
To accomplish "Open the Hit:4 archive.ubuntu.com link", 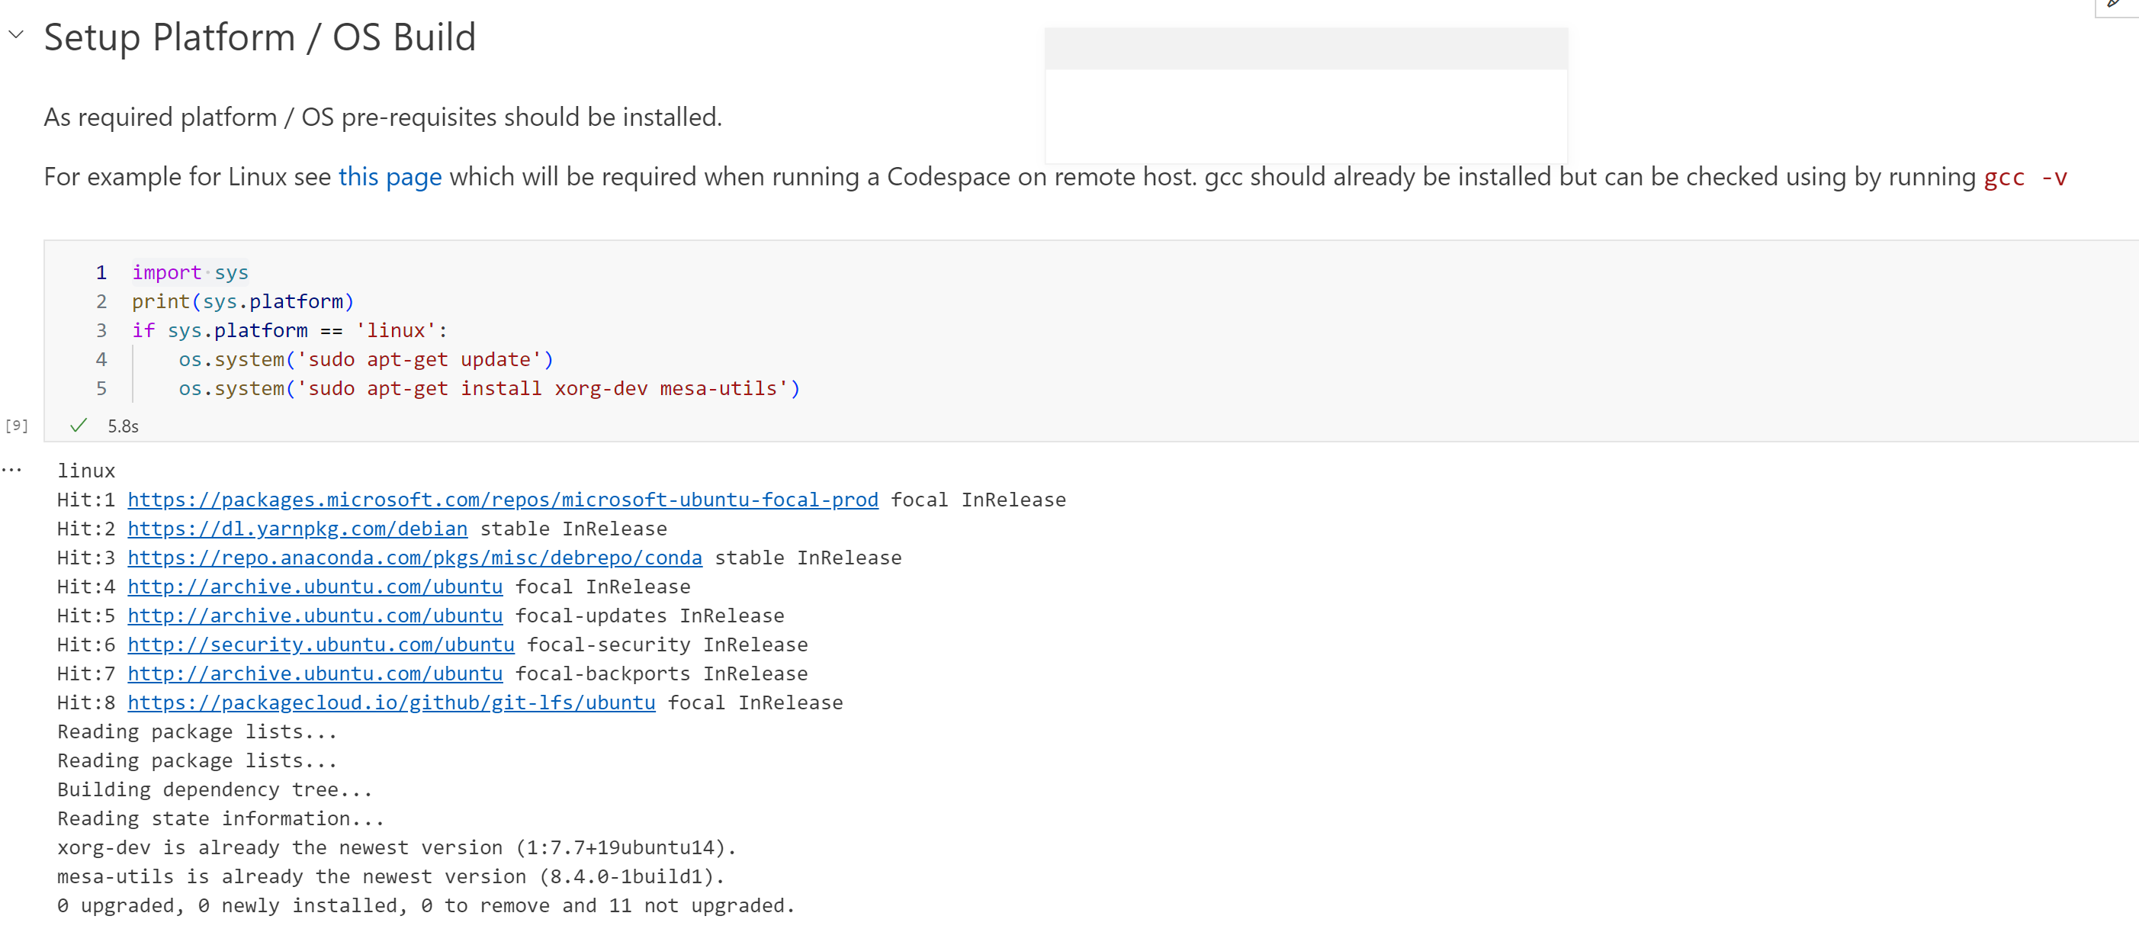I will (x=315, y=587).
